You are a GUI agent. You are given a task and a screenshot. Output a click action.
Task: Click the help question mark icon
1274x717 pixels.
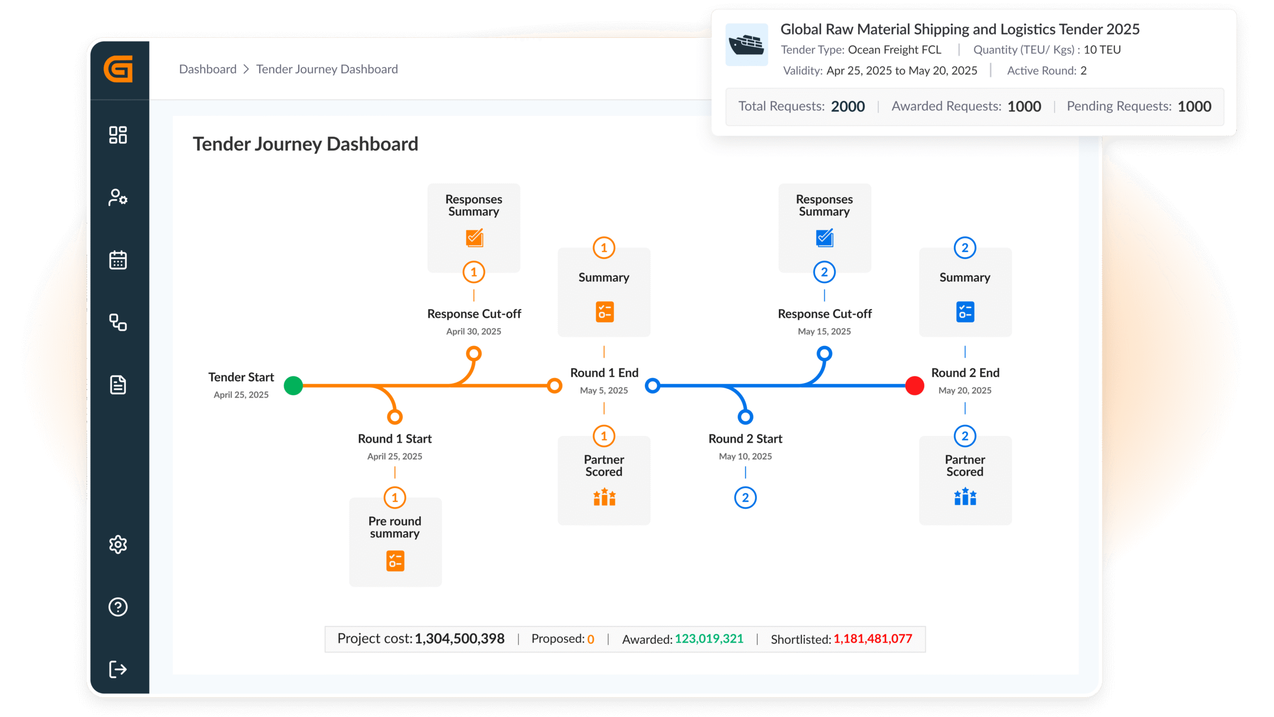click(118, 607)
